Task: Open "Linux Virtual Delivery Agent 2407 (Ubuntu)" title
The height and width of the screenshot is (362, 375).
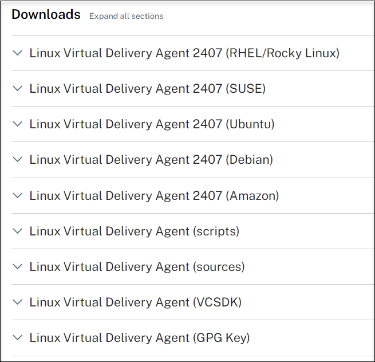Action: (x=152, y=124)
